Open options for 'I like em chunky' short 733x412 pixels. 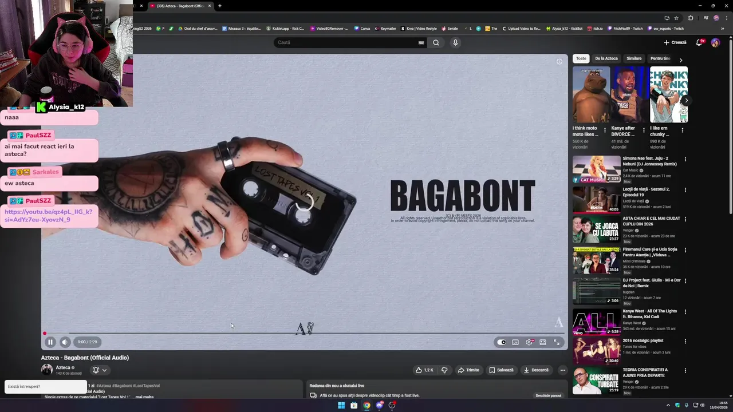(x=682, y=130)
